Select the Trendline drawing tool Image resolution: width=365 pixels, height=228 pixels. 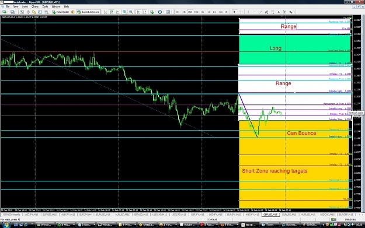point(260,12)
